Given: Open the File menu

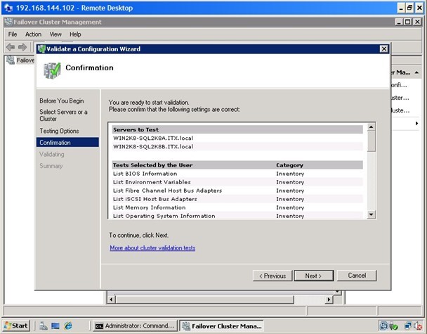Looking at the screenshot, I should coord(12,34).
